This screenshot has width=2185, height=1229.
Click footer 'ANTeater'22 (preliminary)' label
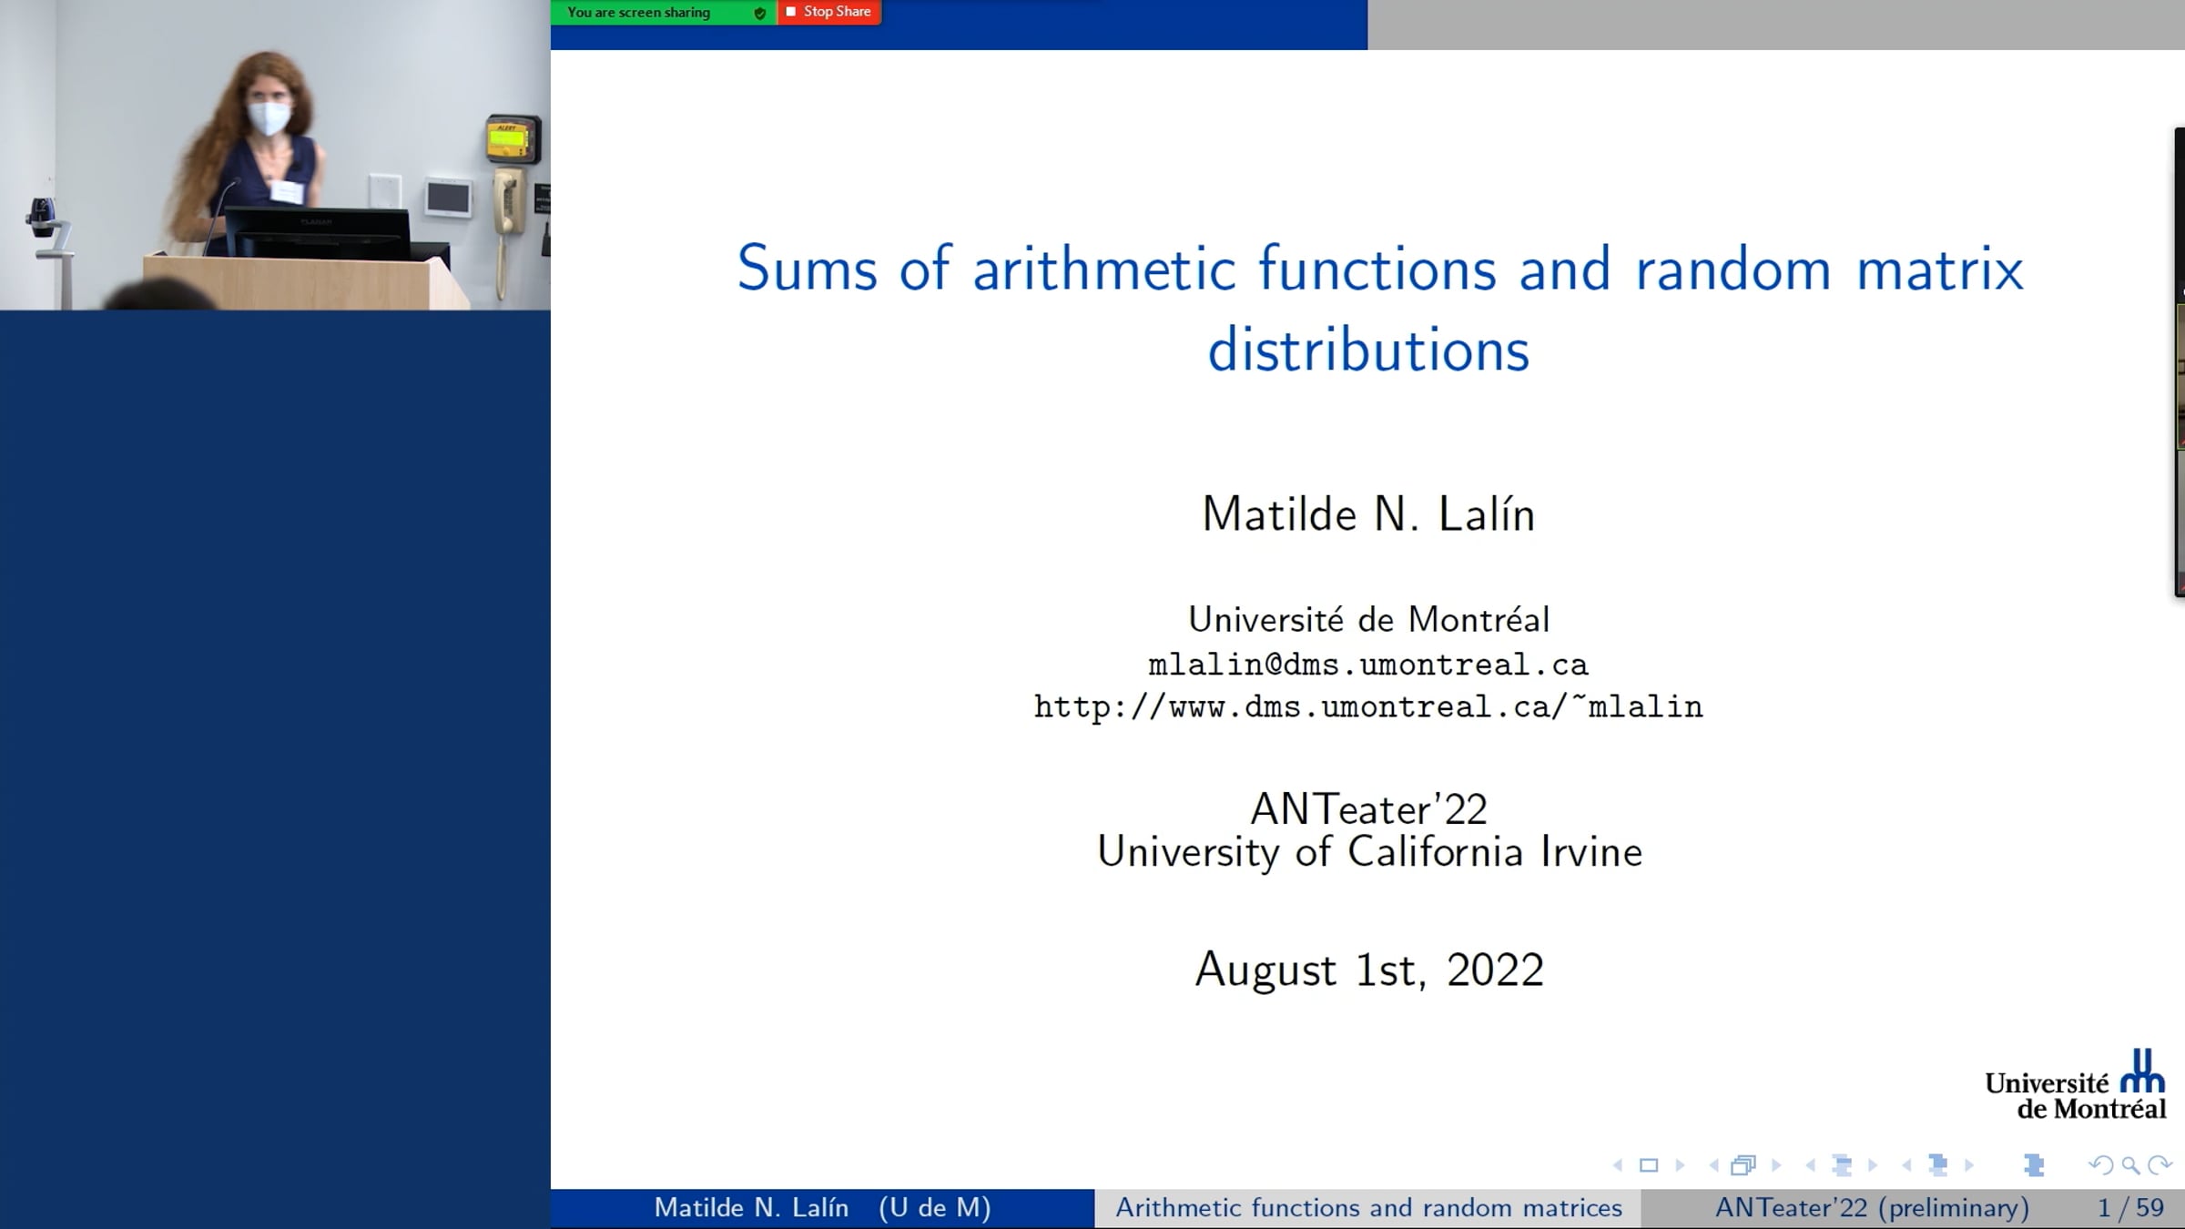click(1872, 1208)
